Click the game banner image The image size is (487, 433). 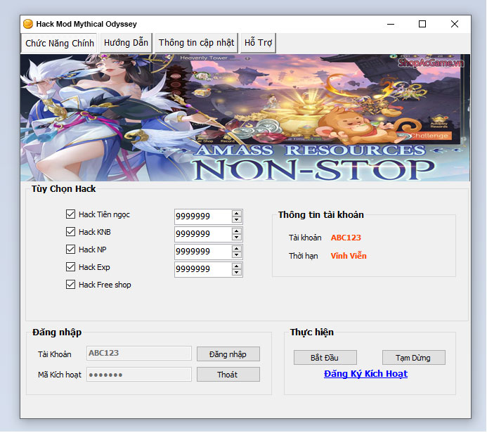245,117
